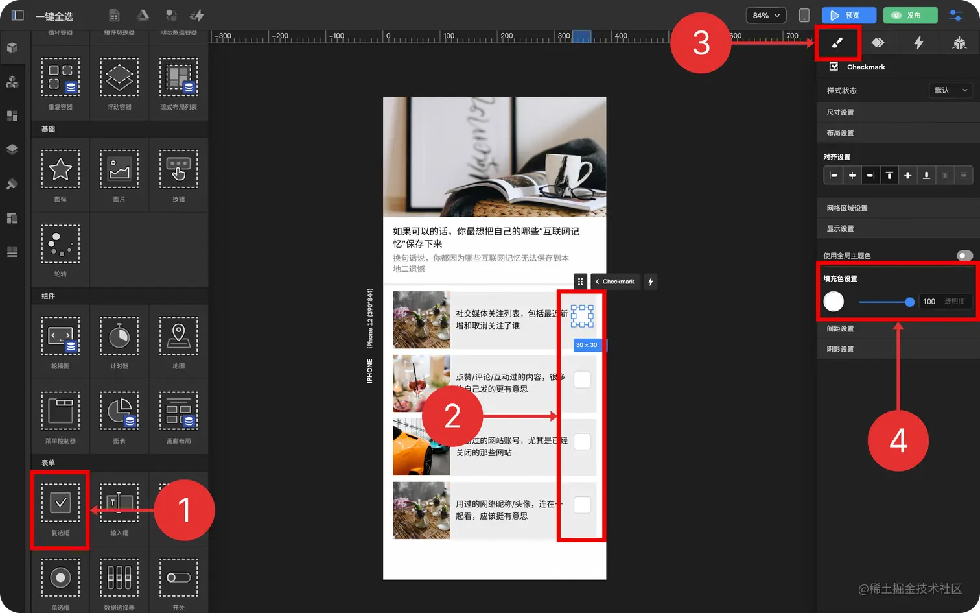The image size is (980, 613).
Task: Select the 重复容器 component
Action: (60, 82)
